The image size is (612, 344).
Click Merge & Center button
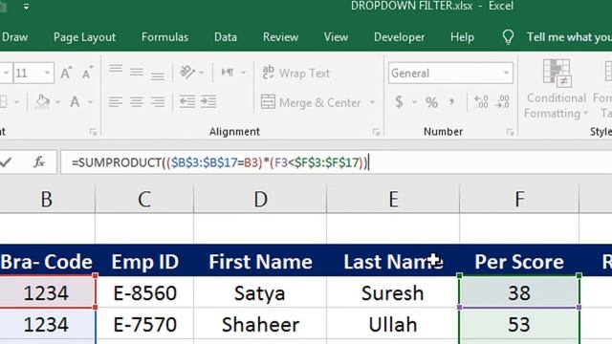tap(311, 102)
